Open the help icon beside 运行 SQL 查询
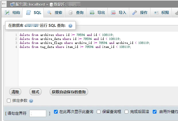The width and height of the screenshot is (178, 121). coord(70,26)
